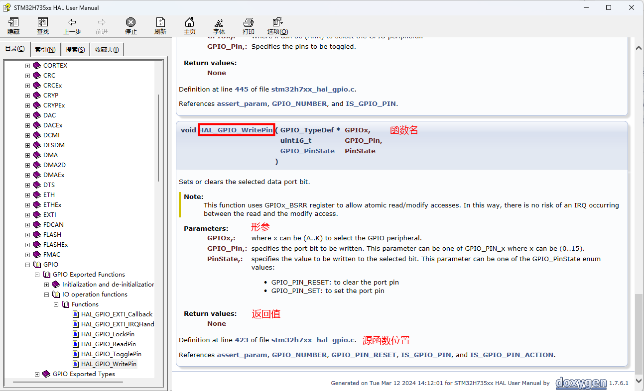Open stm32h7xx_hal_gpio.c link after line 423
Image resolution: width=644 pixels, height=391 pixels.
pyautogui.click(x=313, y=340)
